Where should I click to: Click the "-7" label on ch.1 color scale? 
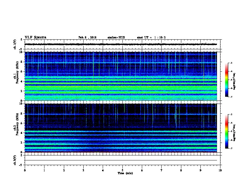[231, 97]
